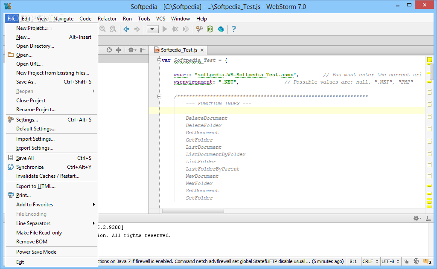
Task: Select Invalidate Caches / Restart...
Action: [x=52, y=176]
